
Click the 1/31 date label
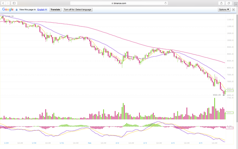point(62,143)
